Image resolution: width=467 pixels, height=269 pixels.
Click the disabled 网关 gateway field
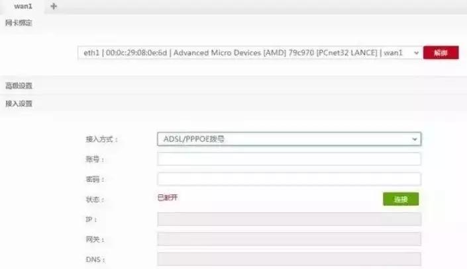click(289, 239)
